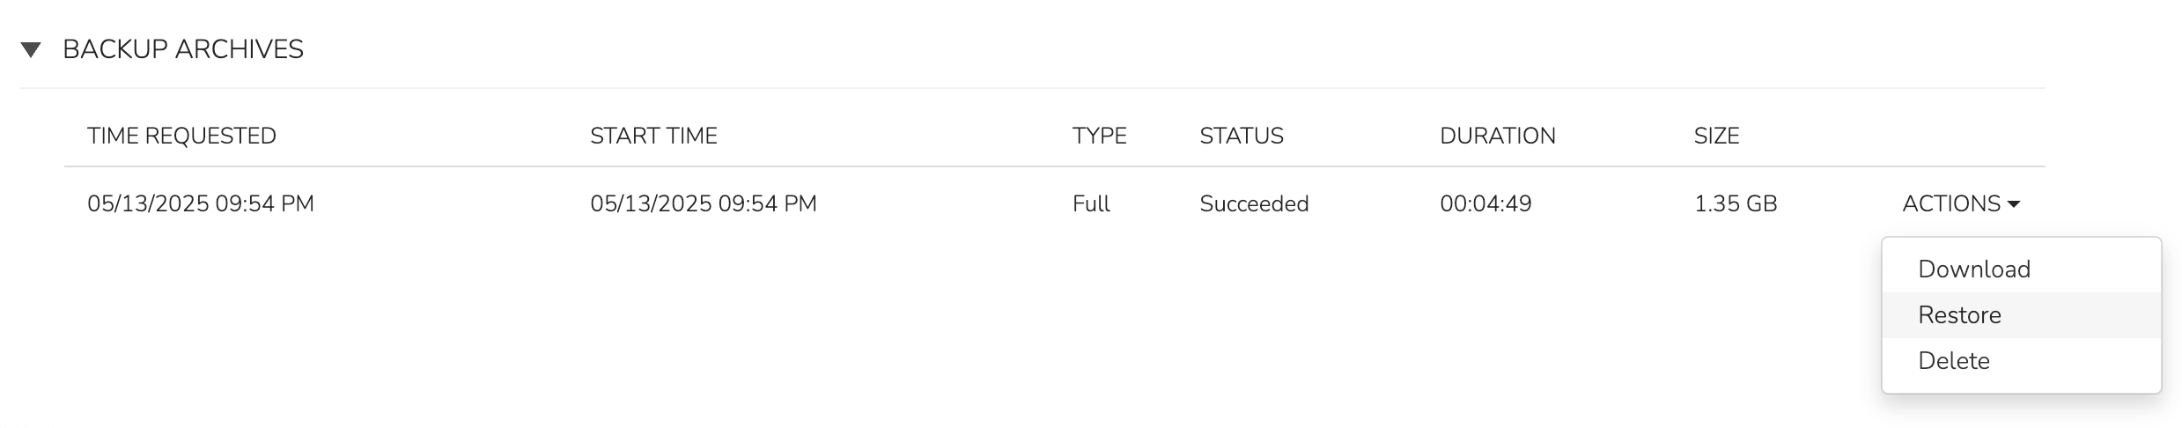
Task: Choose Delete from the actions menu
Action: click(1953, 361)
